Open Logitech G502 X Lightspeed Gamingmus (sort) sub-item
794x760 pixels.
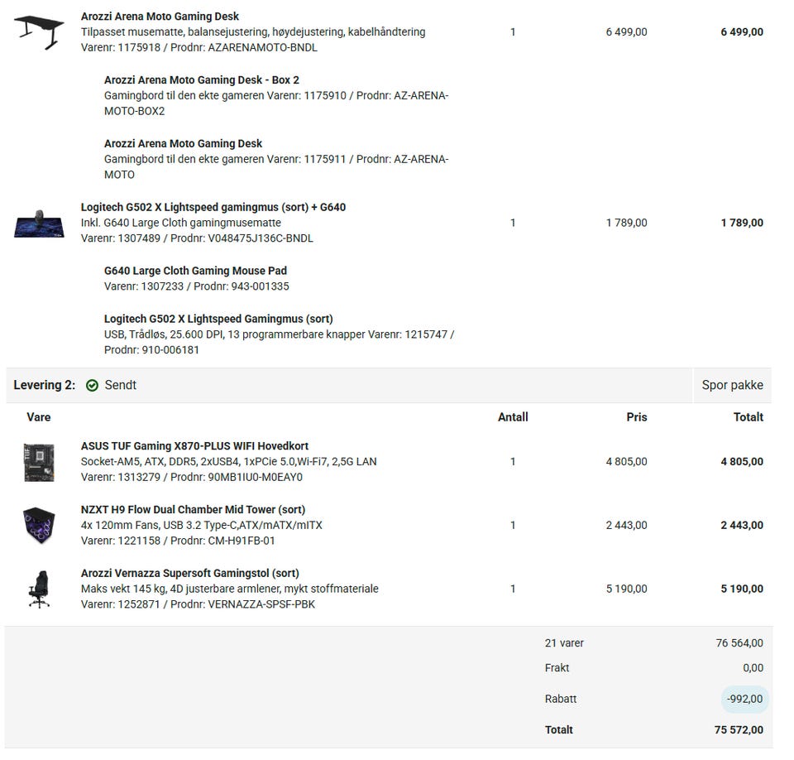[218, 319]
